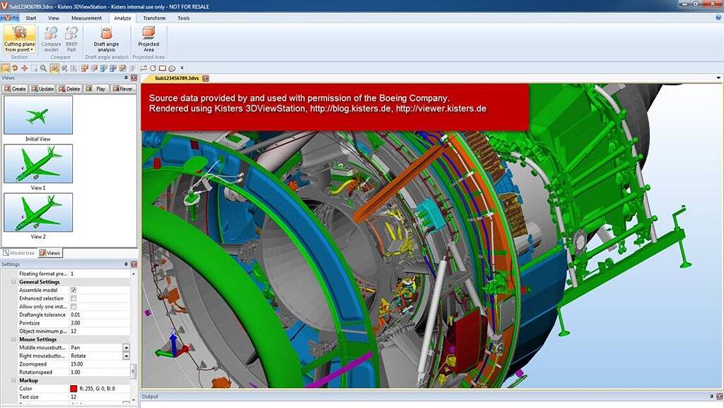
Task: Enable Enhanced selection checkbox
Action: coord(74,299)
